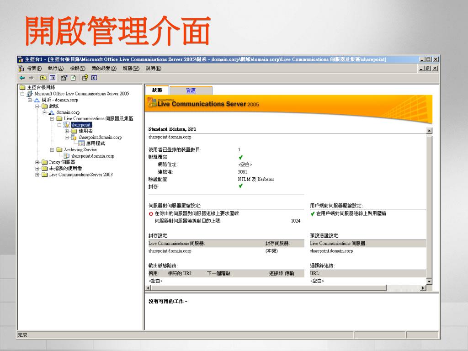Click the 連接埠 value 5061
468x351 pixels.
tap(243, 172)
